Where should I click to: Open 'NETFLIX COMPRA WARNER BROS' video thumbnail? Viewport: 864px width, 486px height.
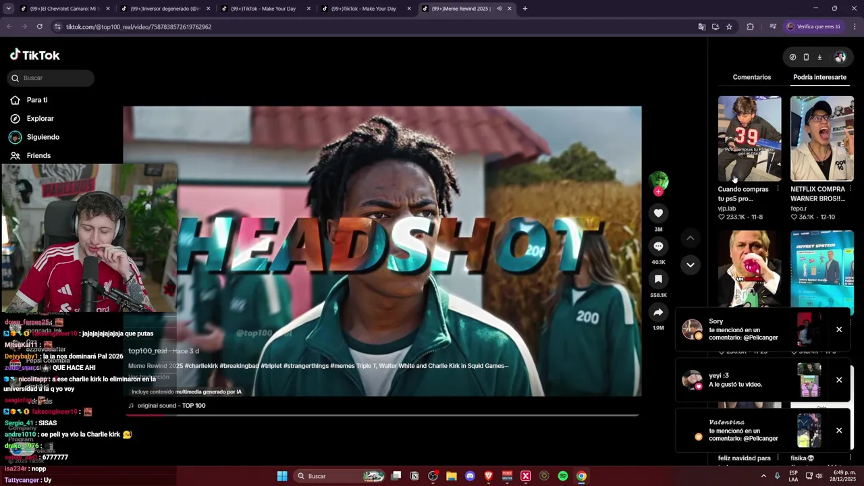tap(821, 138)
